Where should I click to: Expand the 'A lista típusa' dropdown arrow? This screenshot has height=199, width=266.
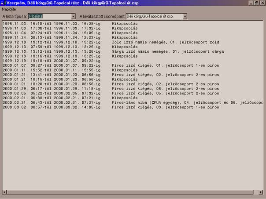click(x=73, y=16)
